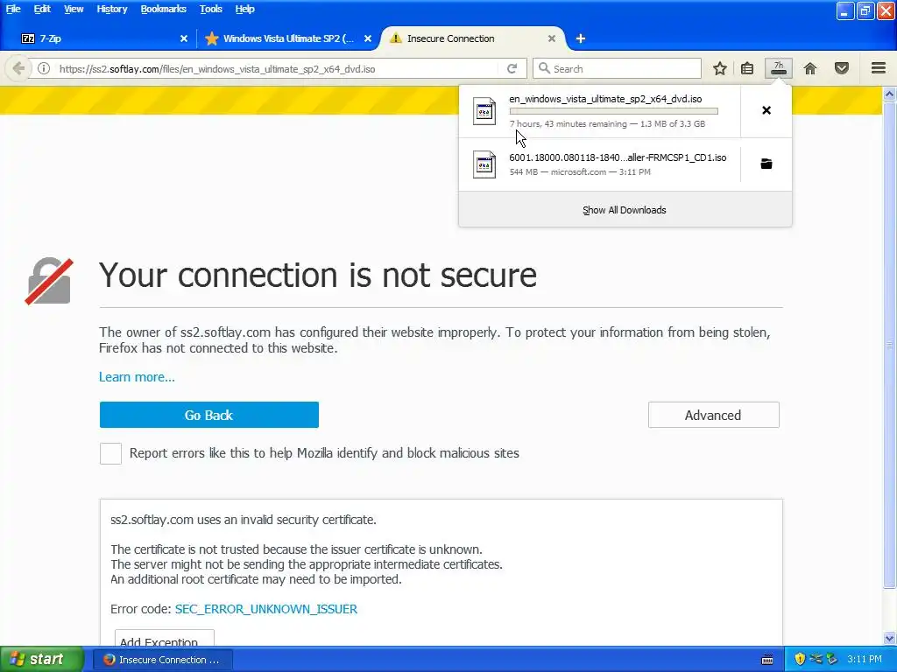The height and width of the screenshot is (672, 897).
Task: Click file icon of FRMCSP1_CD1.iso entry
Action: [484, 164]
